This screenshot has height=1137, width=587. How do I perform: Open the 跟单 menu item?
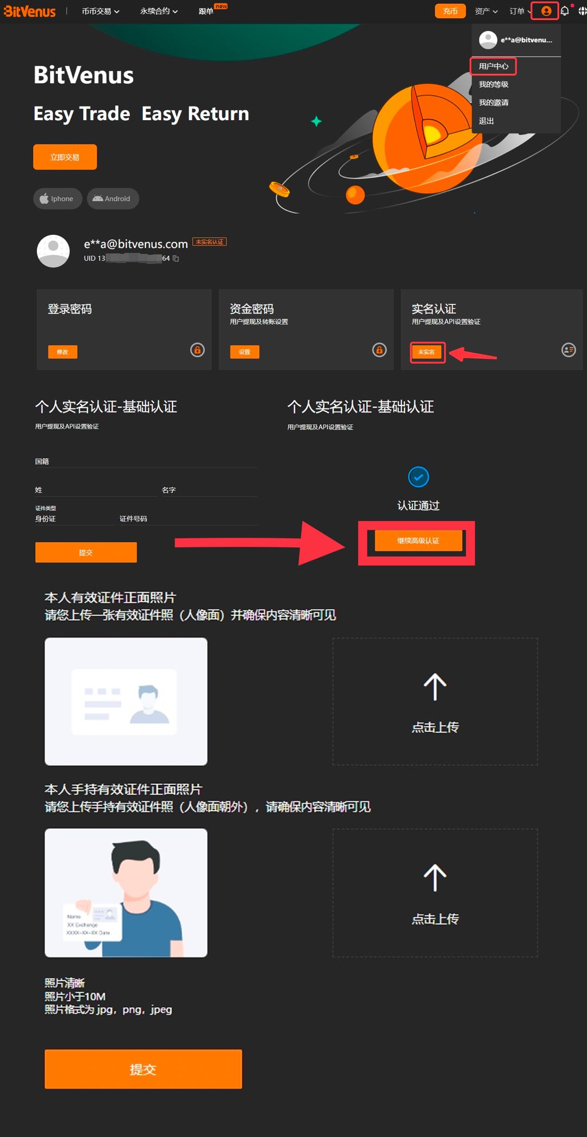click(x=206, y=11)
